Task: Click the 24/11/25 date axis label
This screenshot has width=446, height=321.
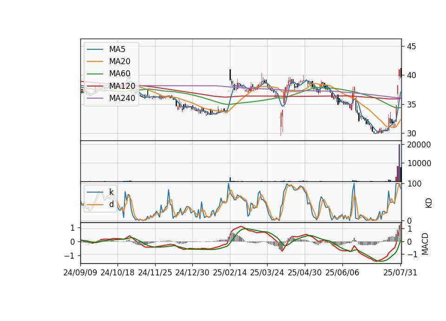Action: [155, 273]
